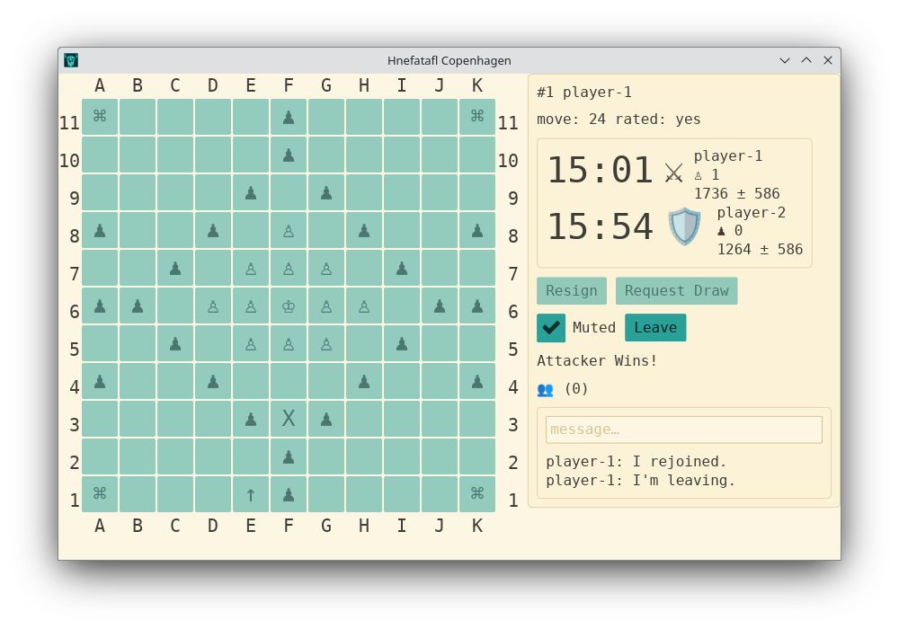Click the captured X marker on F3

pos(289,420)
